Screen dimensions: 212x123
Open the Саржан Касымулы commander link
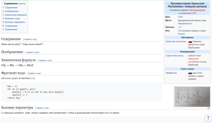tap(174, 56)
